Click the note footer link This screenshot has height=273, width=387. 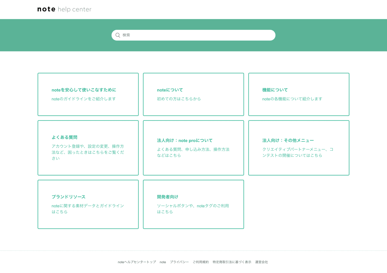click(x=163, y=262)
